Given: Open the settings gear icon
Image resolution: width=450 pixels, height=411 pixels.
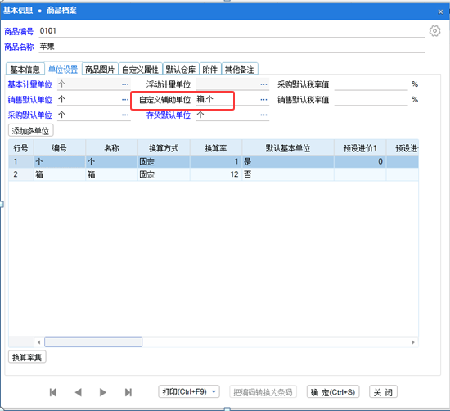Looking at the screenshot, I should tap(434, 31).
